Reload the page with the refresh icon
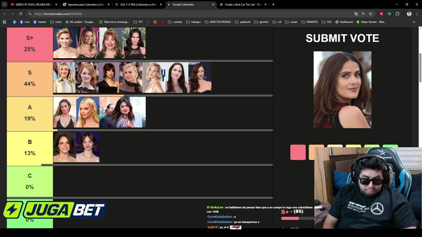This screenshot has height=237, width=422. 20,14
